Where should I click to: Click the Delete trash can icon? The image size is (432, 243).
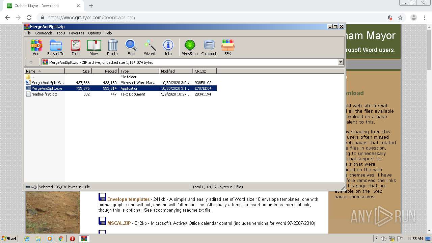[112, 47]
